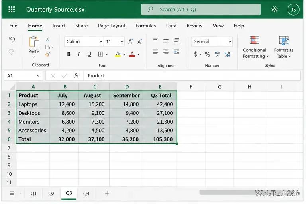306x204 pixels.
Task: Open the View tab
Action: pyautogui.click(x=218, y=25)
